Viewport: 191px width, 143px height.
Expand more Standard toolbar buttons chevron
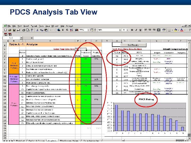95,30
